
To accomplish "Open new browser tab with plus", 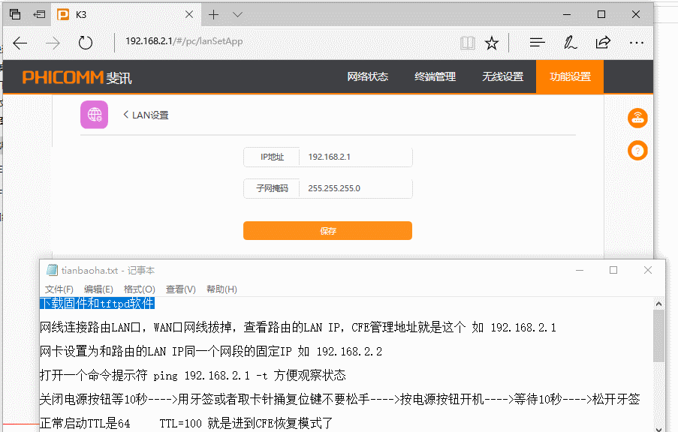I will coord(214,14).
